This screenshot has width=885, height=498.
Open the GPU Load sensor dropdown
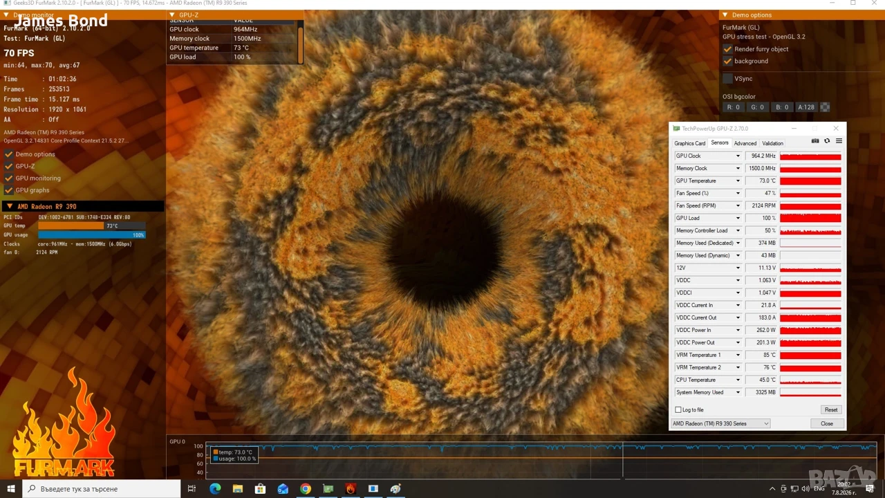click(x=738, y=219)
